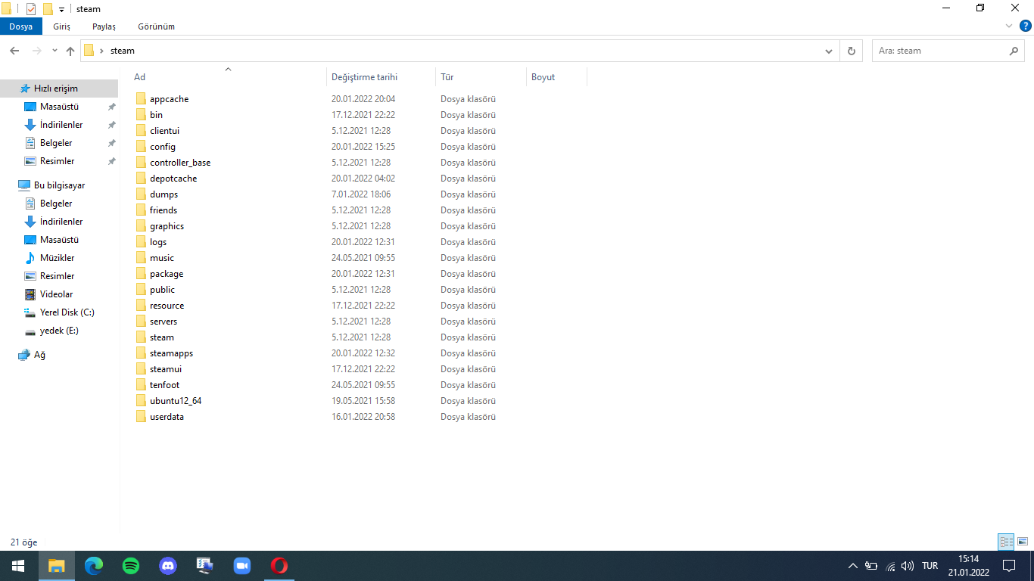Open recent locations dropdown arrow
Viewport: 1034px width, 581px height.
(x=55, y=51)
